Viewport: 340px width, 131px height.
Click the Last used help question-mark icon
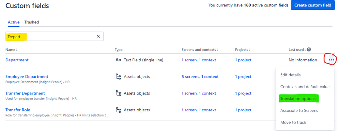click(309, 49)
